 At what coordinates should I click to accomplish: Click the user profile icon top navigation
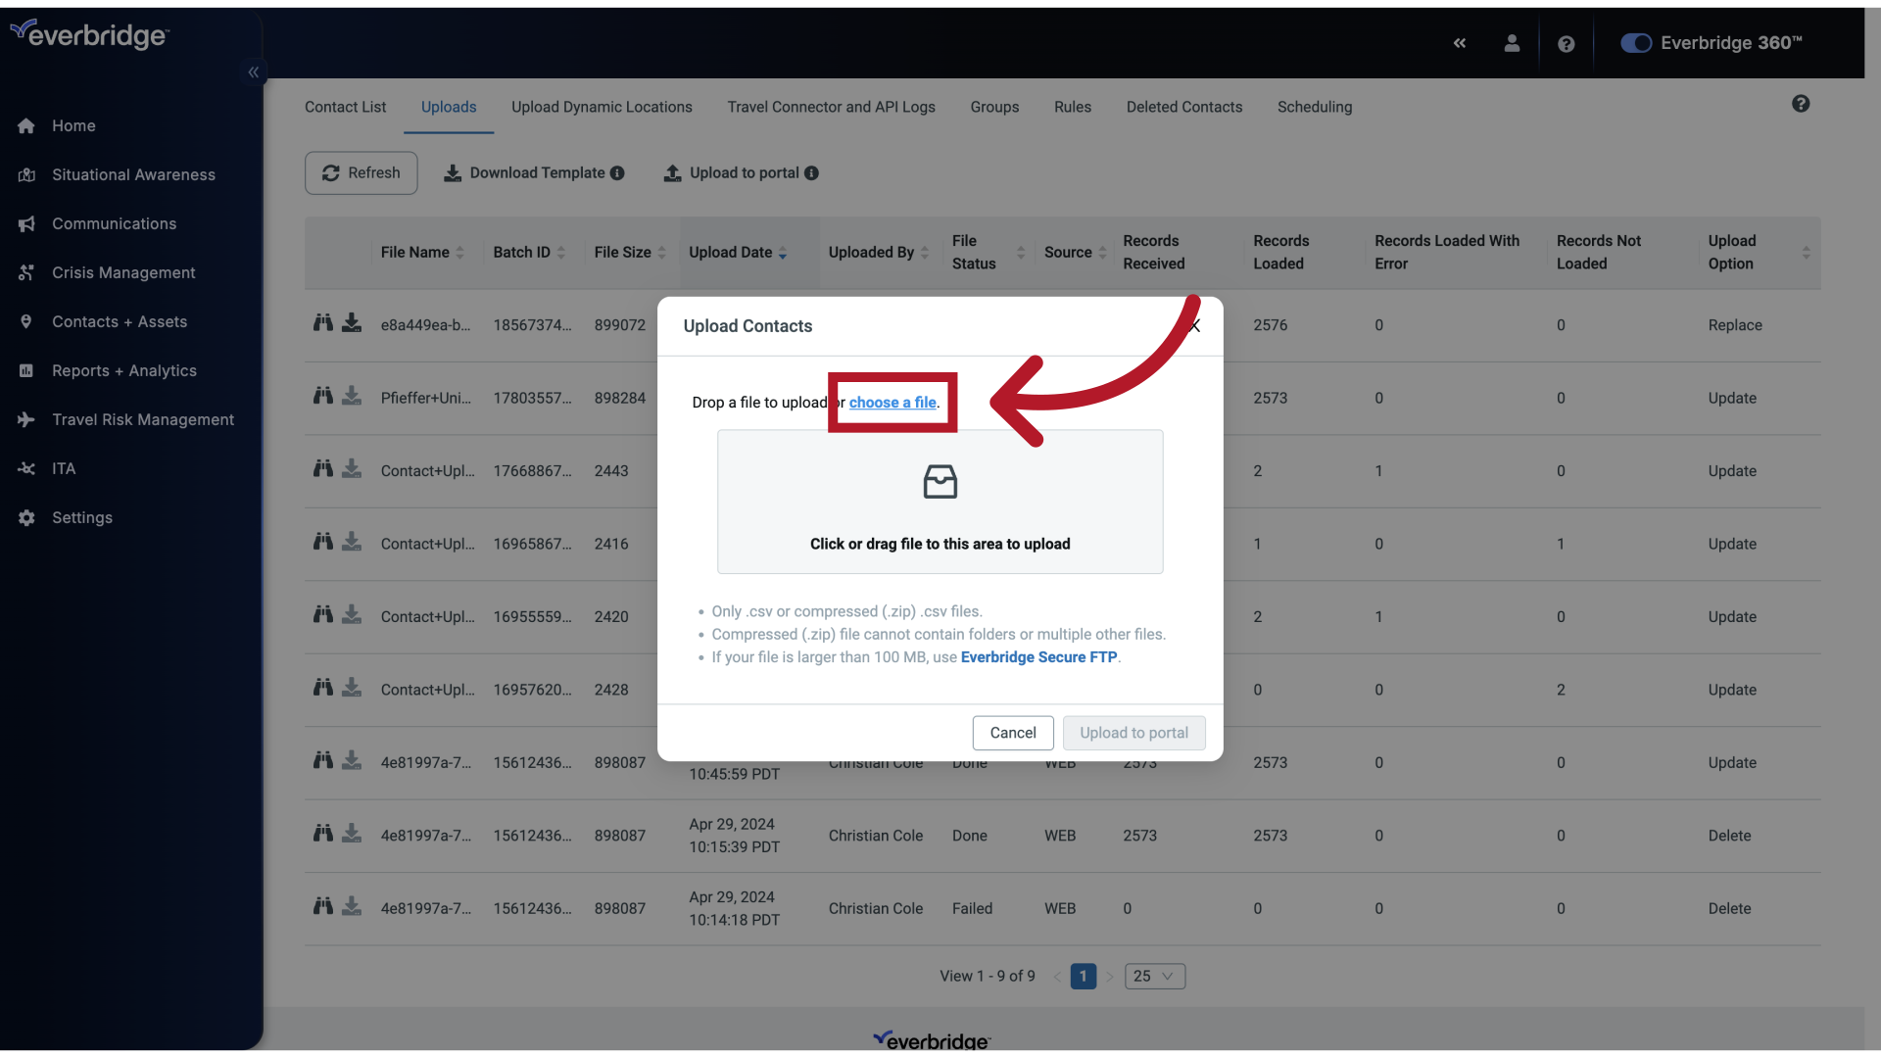click(x=1511, y=43)
